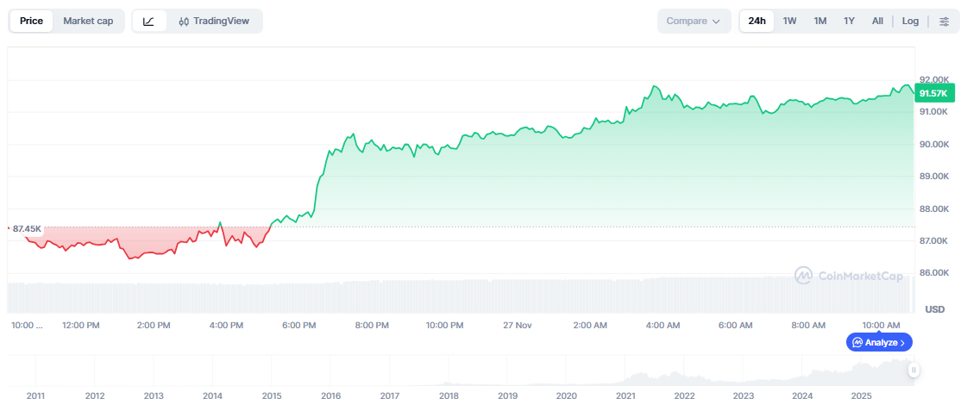This screenshot has width=967, height=417.
Task: Click the 86.00K axis label
Action: 933,273
